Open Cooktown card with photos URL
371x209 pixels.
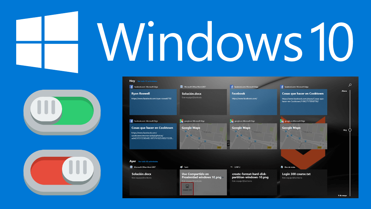[x=153, y=136]
